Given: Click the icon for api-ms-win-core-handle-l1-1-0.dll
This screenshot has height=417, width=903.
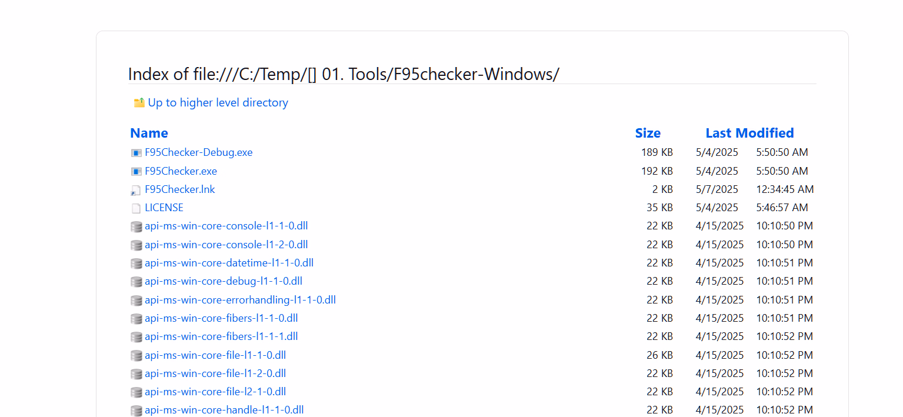Looking at the screenshot, I should coord(136,411).
